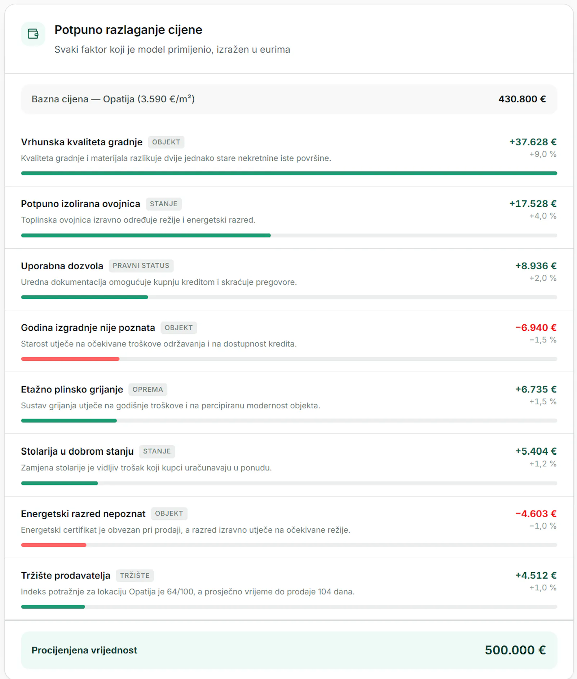Click STANJE tag next to Stolarija

pyautogui.click(x=157, y=451)
